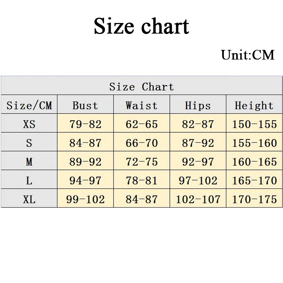
Task: Select the "Height" column header
Action: [254, 105]
